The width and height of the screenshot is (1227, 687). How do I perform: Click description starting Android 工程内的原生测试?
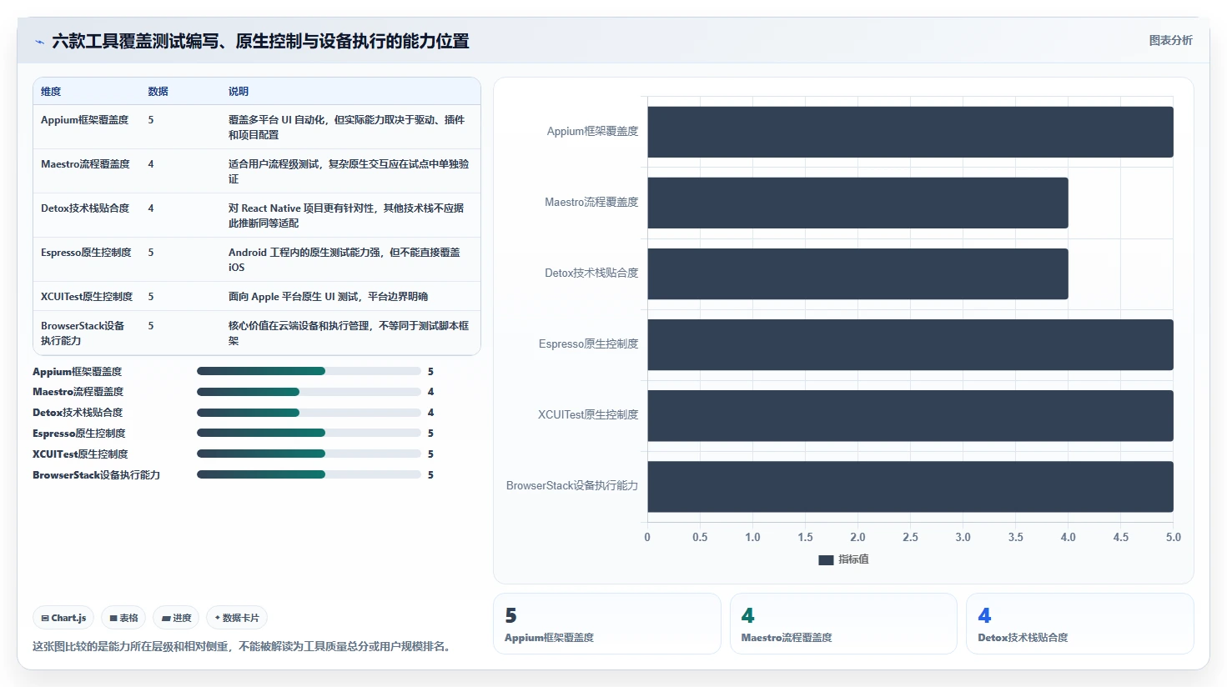344,260
